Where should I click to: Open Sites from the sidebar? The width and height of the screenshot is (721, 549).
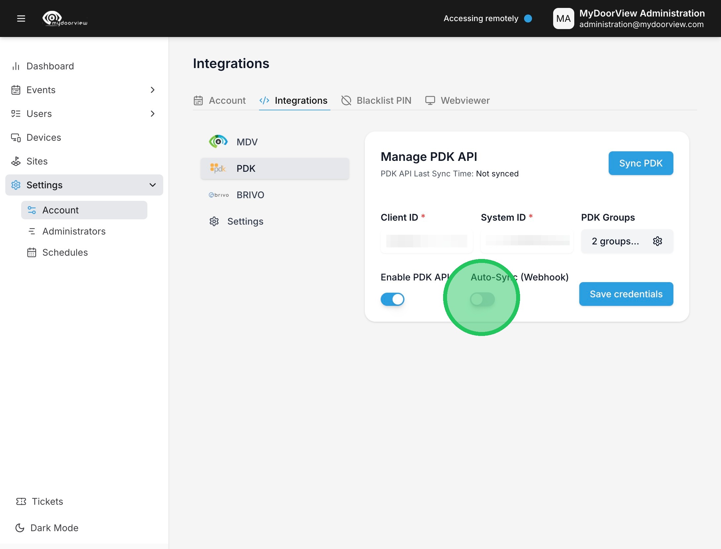[x=37, y=161]
